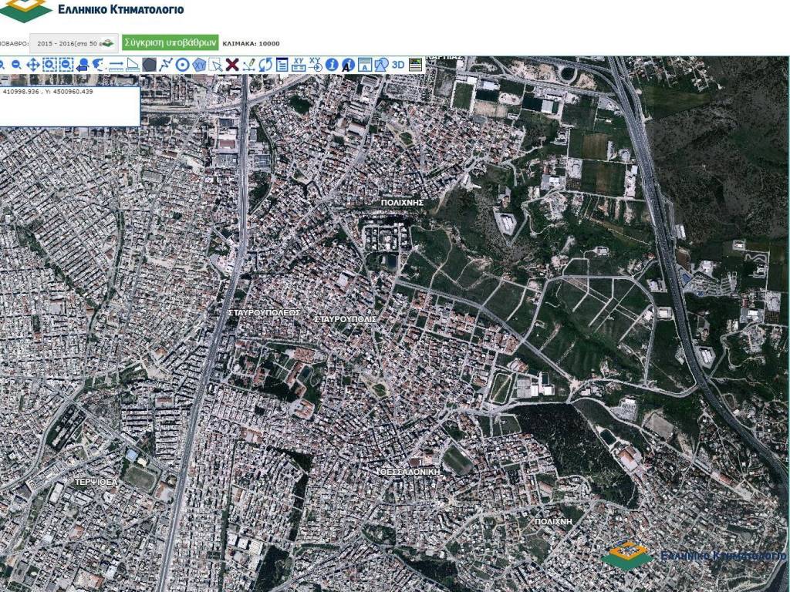790x592 pixels.
Task: Open the basemap year dropdown 2015 - 2016
Action: (73, 43)
